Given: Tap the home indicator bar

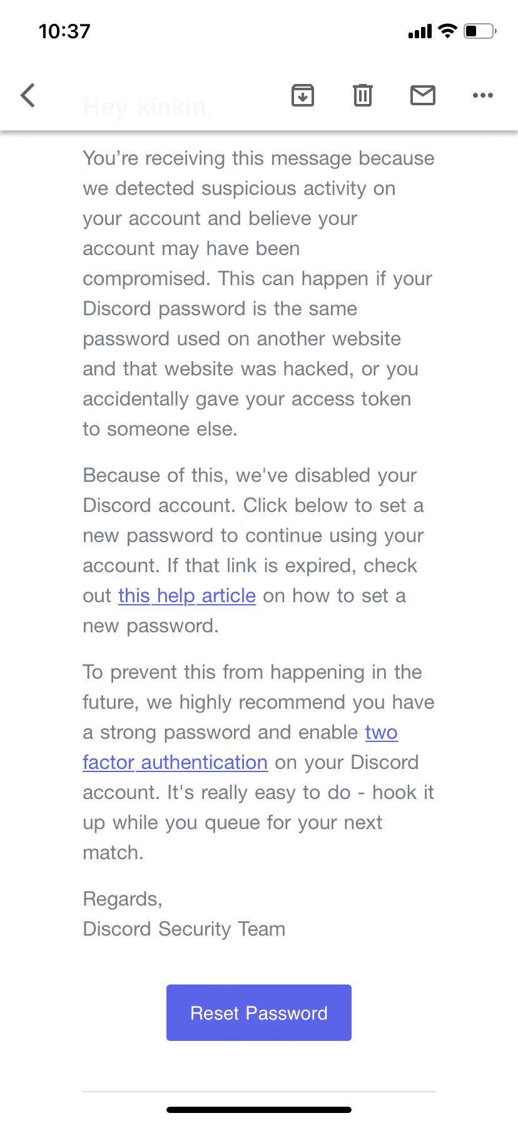Looking at the screenshot, I should [259, 1110].
